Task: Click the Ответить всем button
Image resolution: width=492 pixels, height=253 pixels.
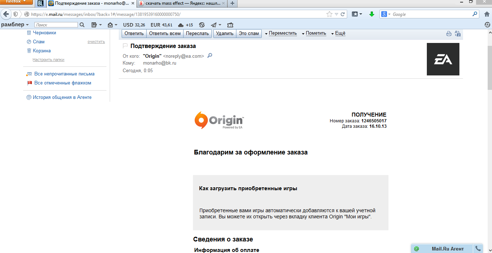Action: click(165, 34)
